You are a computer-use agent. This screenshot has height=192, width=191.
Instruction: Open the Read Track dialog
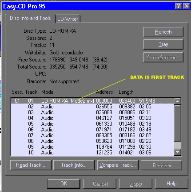click(x=31, y=165)
